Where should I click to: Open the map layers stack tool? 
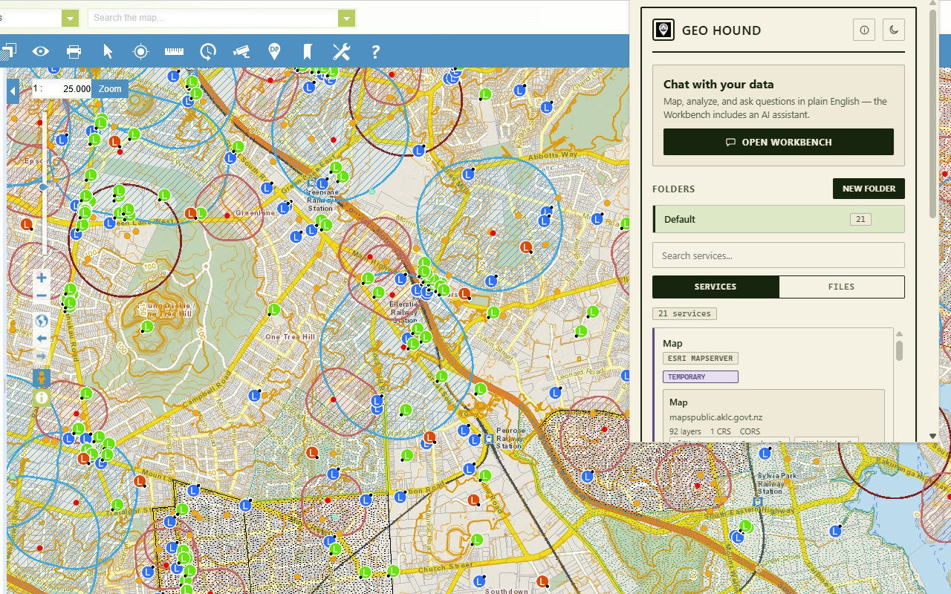pos(8,51)
